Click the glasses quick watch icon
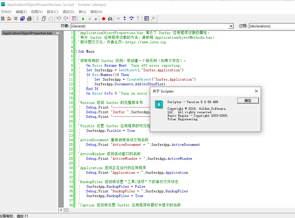 tap(110, 19)
